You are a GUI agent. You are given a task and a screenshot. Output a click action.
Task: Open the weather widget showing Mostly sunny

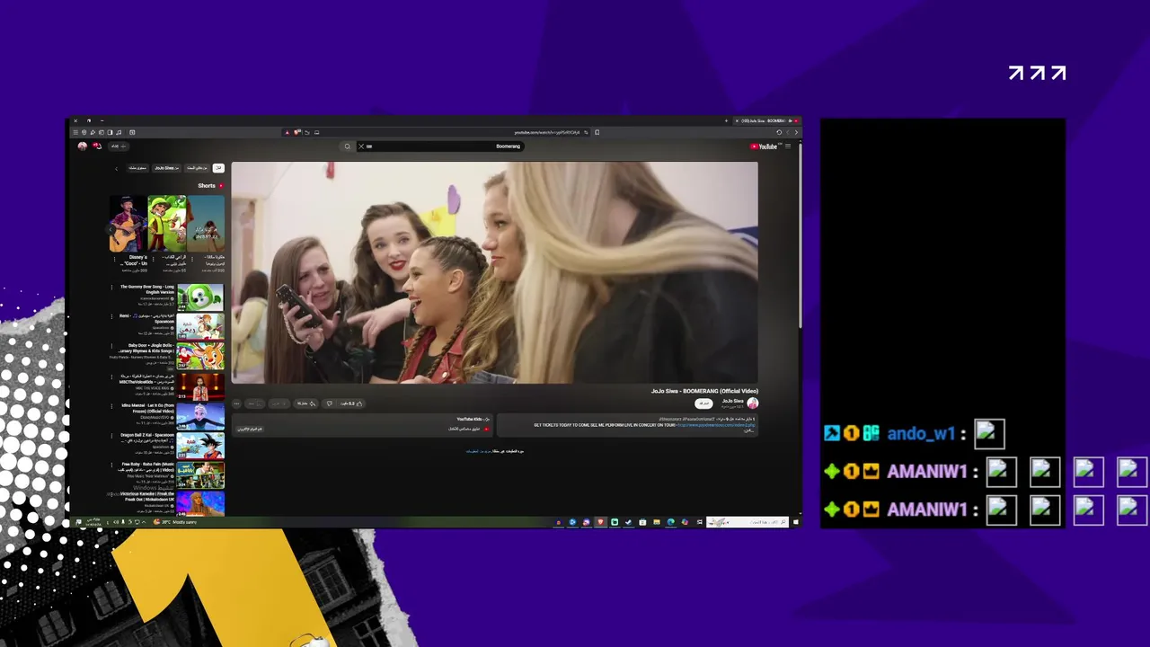(x=176, y=521)
